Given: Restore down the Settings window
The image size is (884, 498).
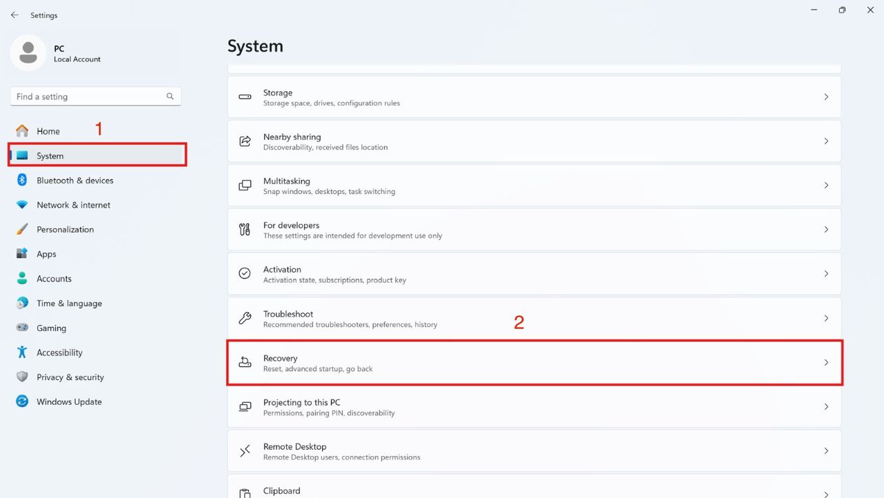Looking at the screenshot, I should coord(842,10).
